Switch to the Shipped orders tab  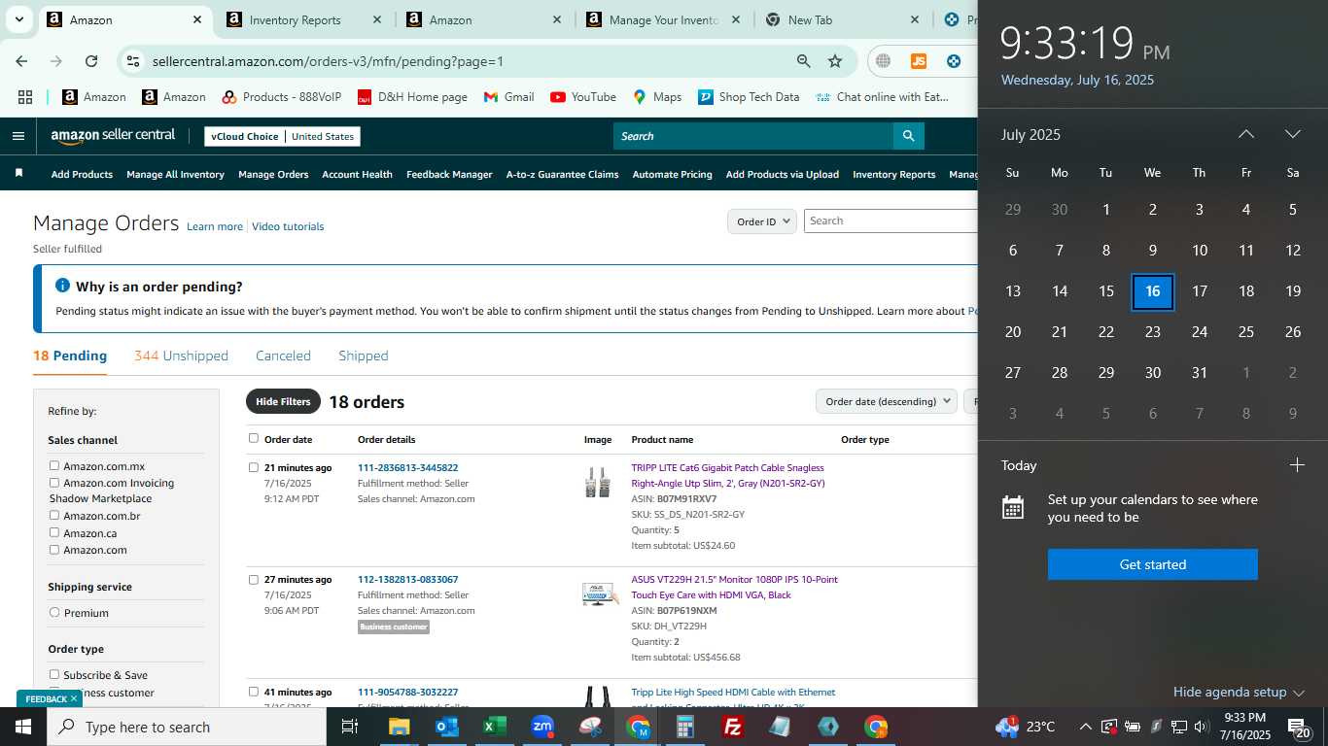(364, 356)
